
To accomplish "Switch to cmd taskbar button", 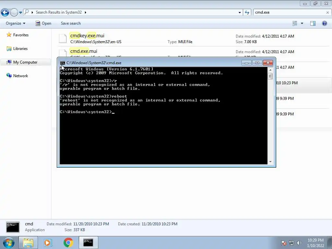I will [x=88, y=243].
